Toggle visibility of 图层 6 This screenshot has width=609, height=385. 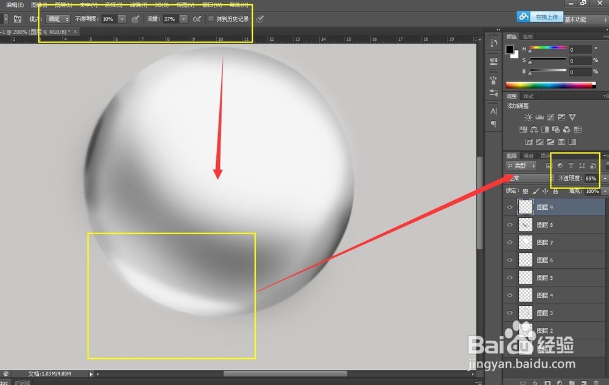[x=510, y=260]
